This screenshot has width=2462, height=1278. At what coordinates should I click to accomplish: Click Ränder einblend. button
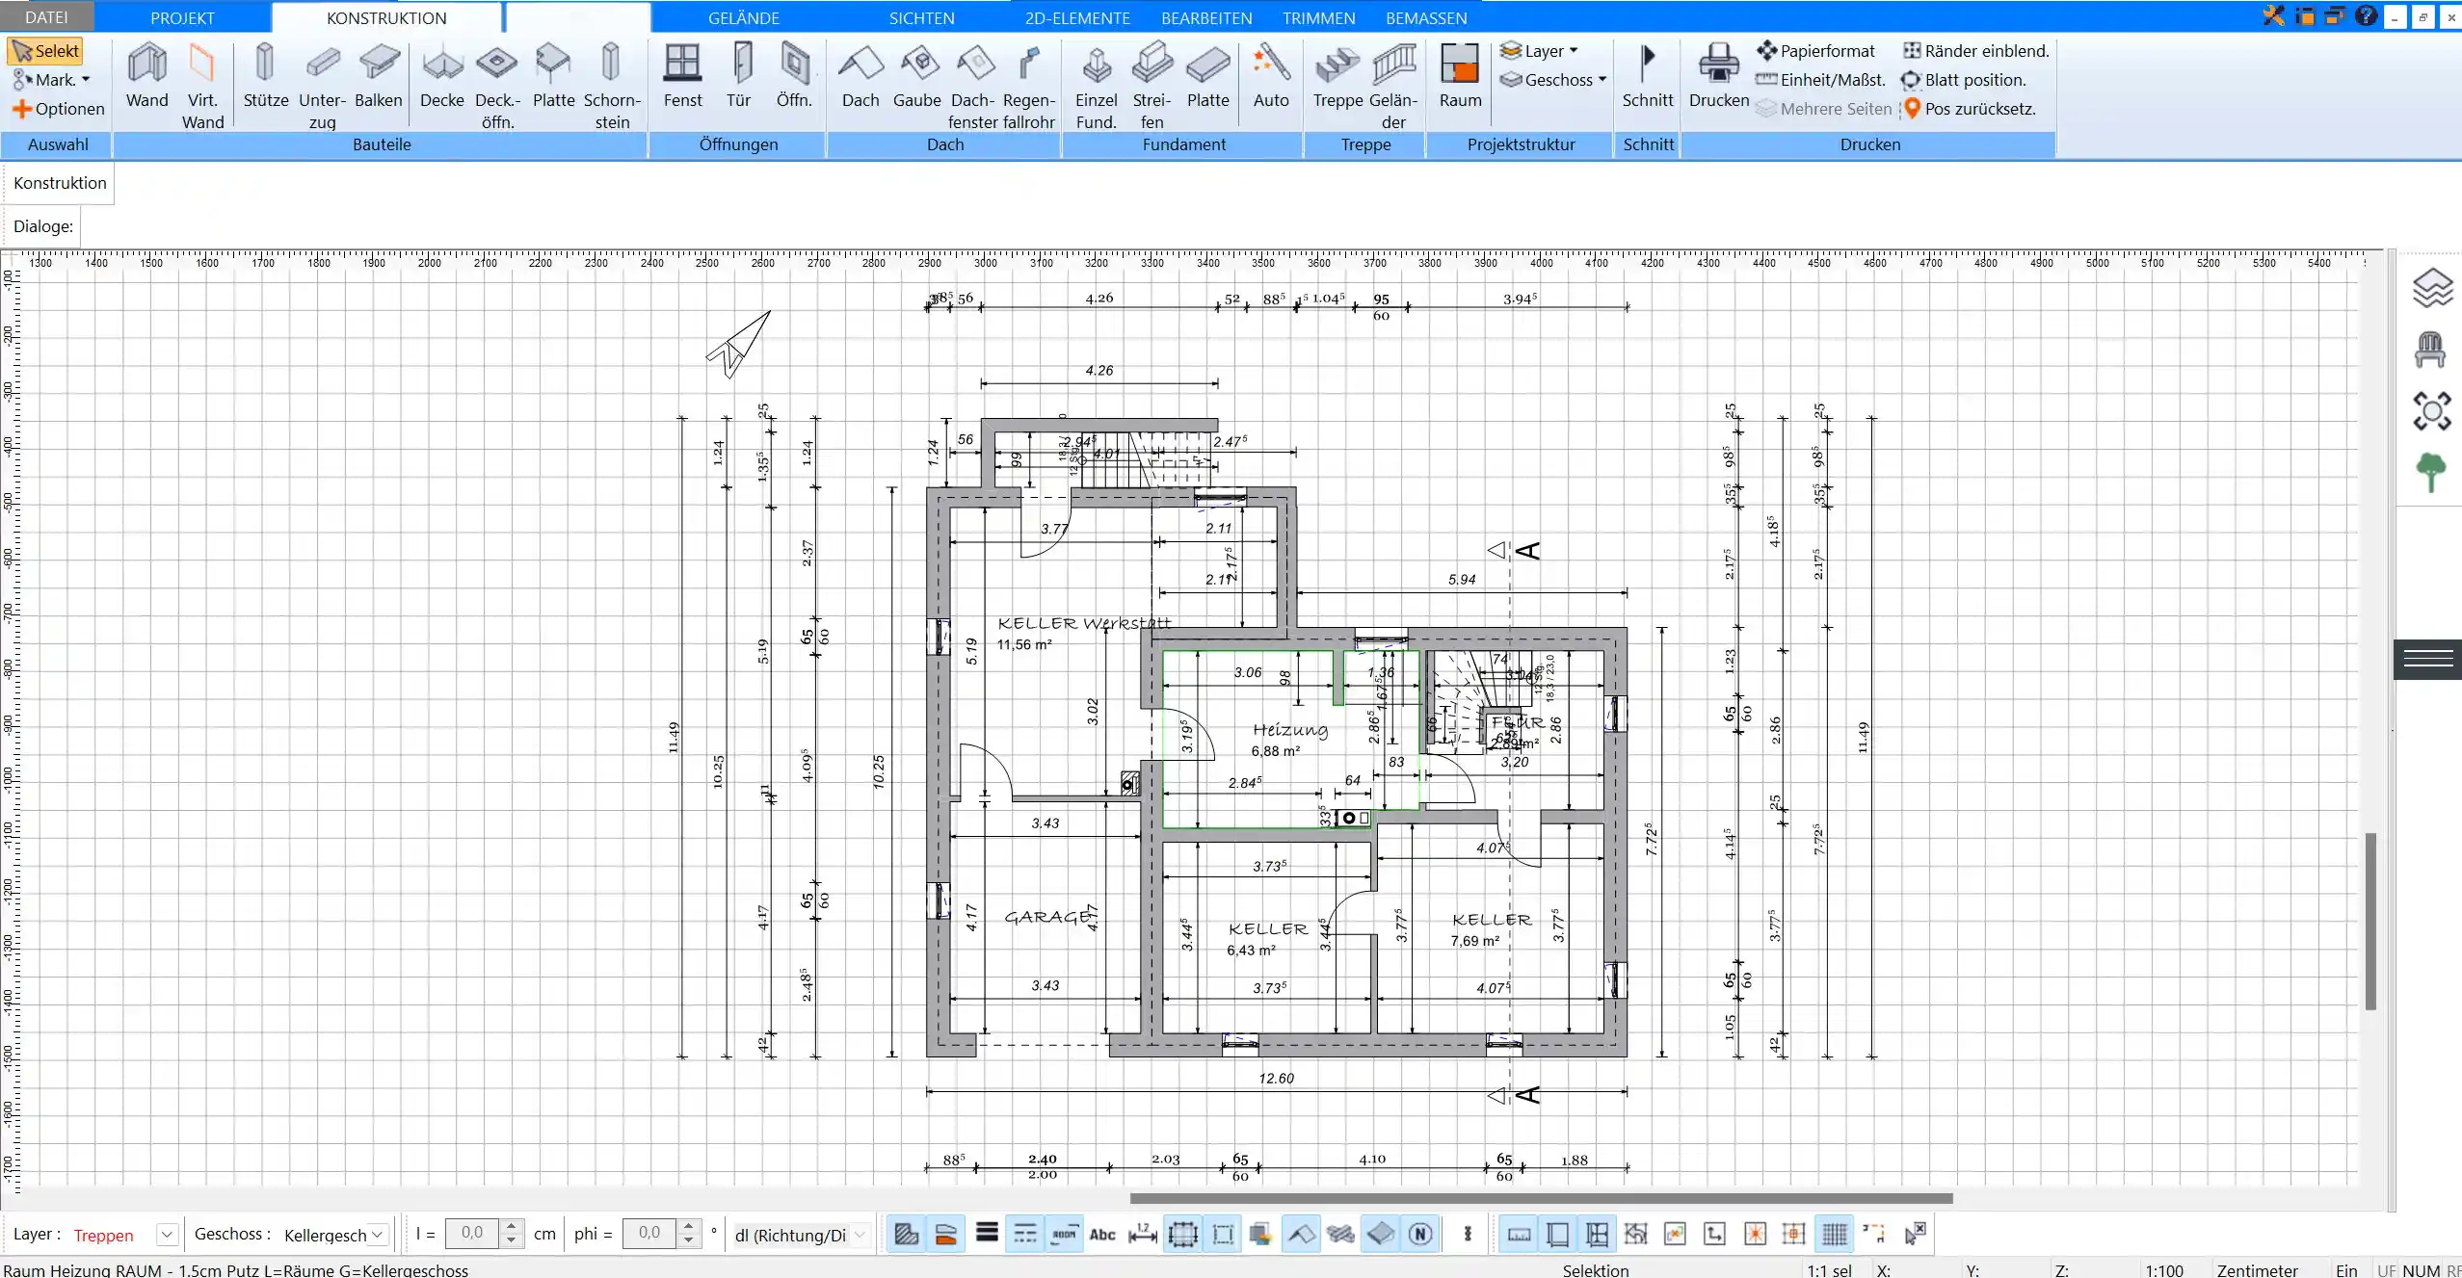(1976, 51)
